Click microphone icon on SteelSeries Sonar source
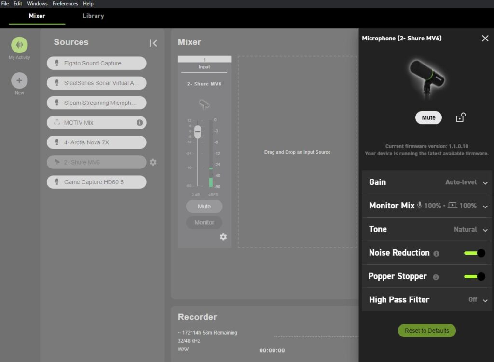This screenshot has height=362, width=494. click(57, 83)
